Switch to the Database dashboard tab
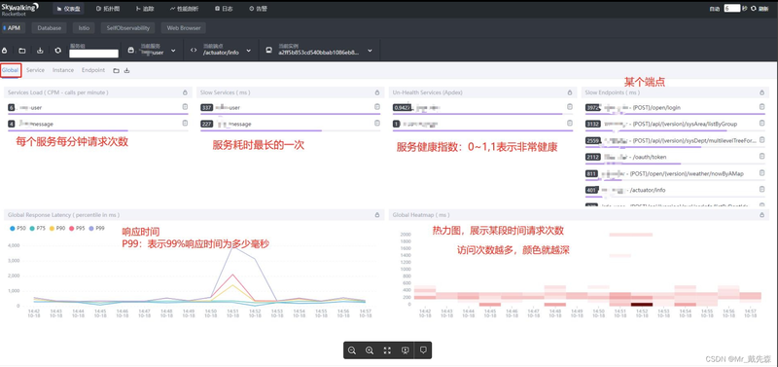The width and height of the screenshot is (778, 367). click(x=50, y=28)
